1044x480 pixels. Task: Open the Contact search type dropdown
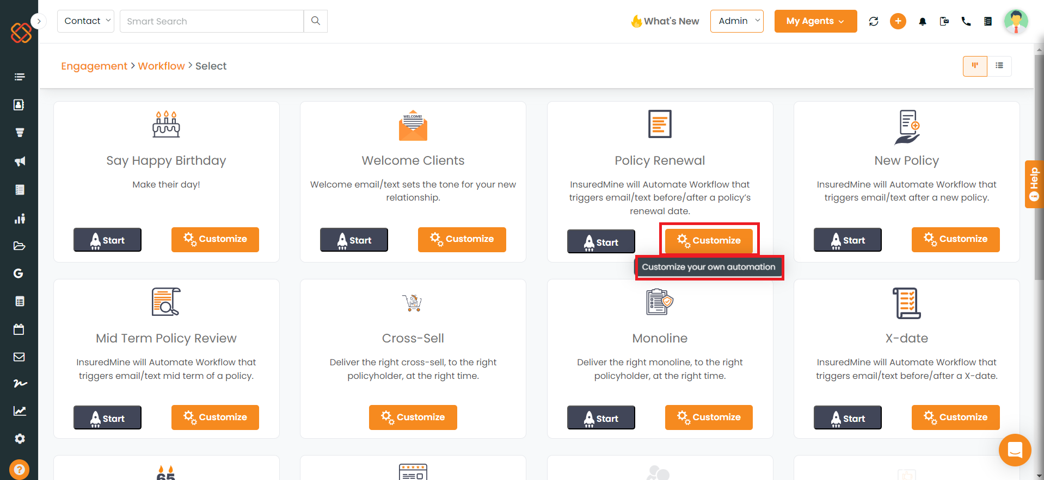point(85,21)
